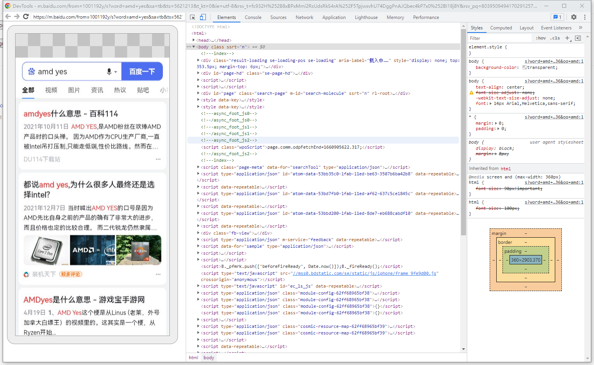Switch to the Network panel tab
The height and width of the screenshot is (365, 594).
tap(304, 17)
